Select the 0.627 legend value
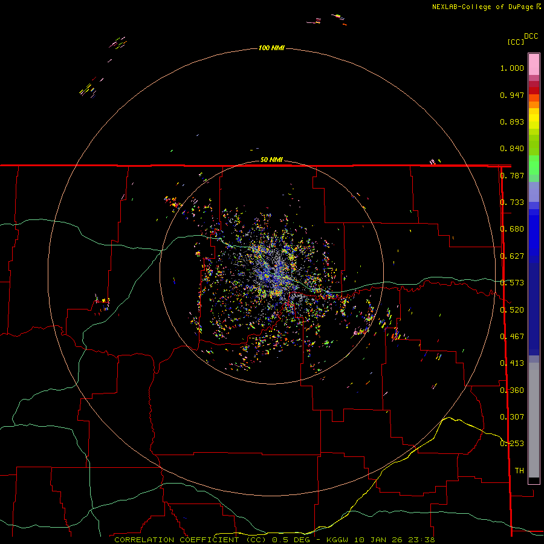The width and height of the screenshot is (544, 544). tap(512, 256)
